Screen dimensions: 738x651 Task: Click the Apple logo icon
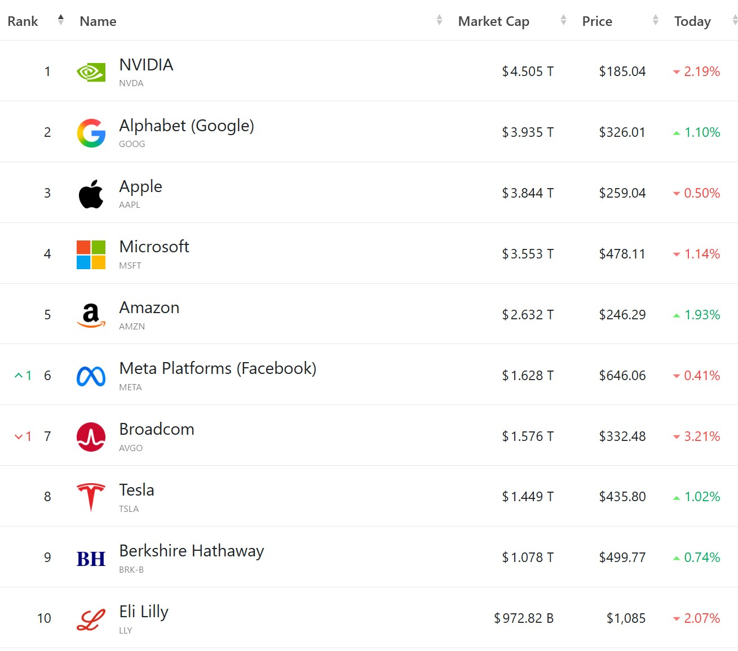pyautogui.click(x=91, y=194)
